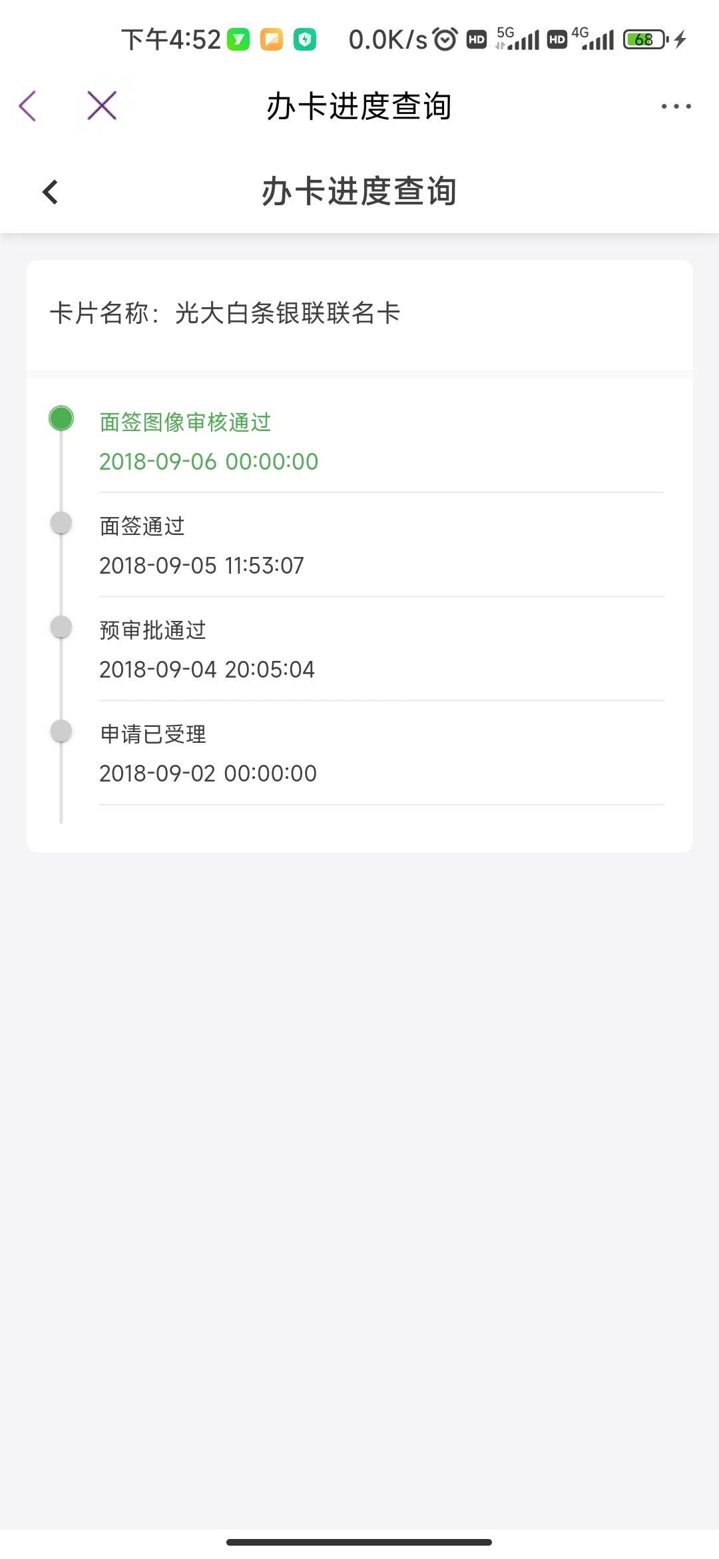Tap the 面签图像审核通过 status text
719x1559 pixels.
click(186, 422)
